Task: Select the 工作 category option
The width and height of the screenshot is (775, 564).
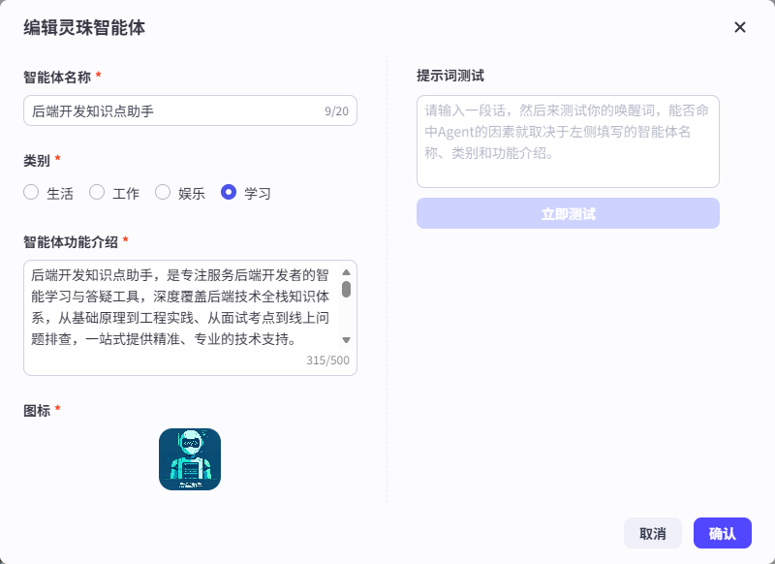Action: pos(95,192)
